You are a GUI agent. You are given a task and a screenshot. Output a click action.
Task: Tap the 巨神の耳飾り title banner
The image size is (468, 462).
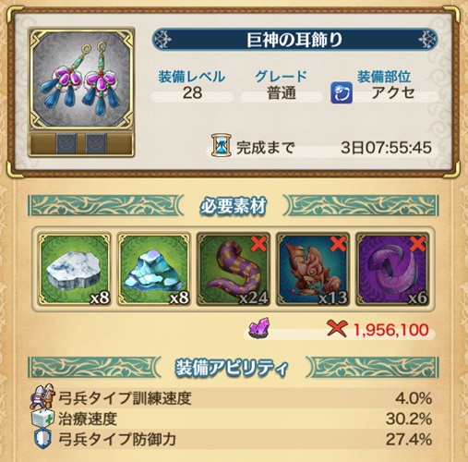294,40
